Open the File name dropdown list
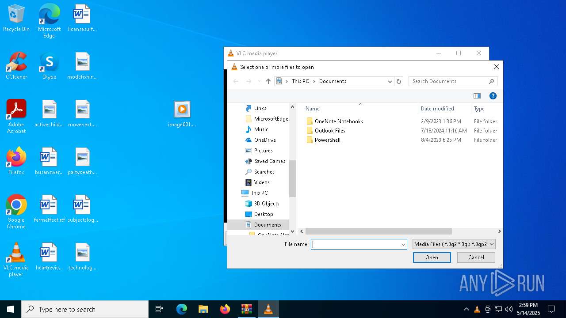566x318 pixels. click(x=403, y=244)
